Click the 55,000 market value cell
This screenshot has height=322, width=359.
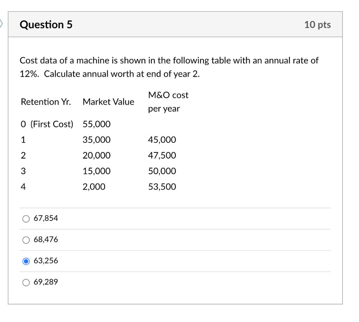(x=96, y=124)
